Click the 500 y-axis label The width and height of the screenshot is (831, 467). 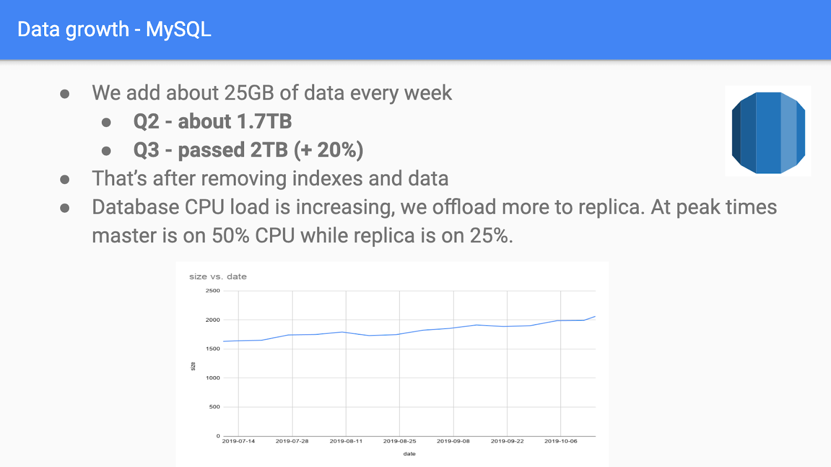click(215, 407)
